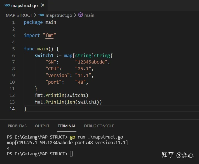
Task: Click line number 14 in the gutter
Action: 12,109
